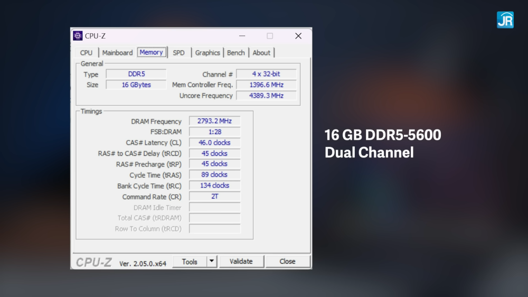Go to the About tab
528x297 pixels.
261,53
